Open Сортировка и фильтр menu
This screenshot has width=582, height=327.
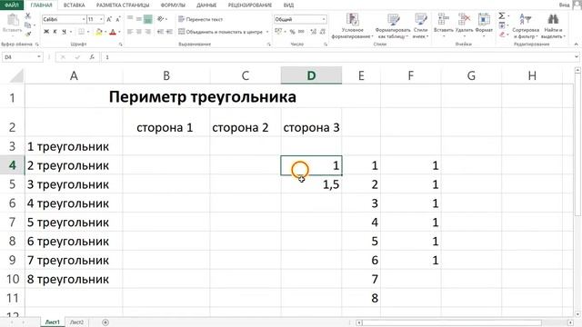tap(526, 25)
